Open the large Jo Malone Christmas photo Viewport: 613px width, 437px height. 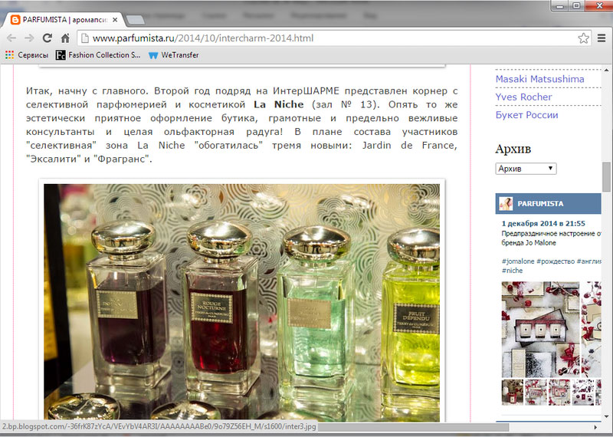[x=539, y=329]
